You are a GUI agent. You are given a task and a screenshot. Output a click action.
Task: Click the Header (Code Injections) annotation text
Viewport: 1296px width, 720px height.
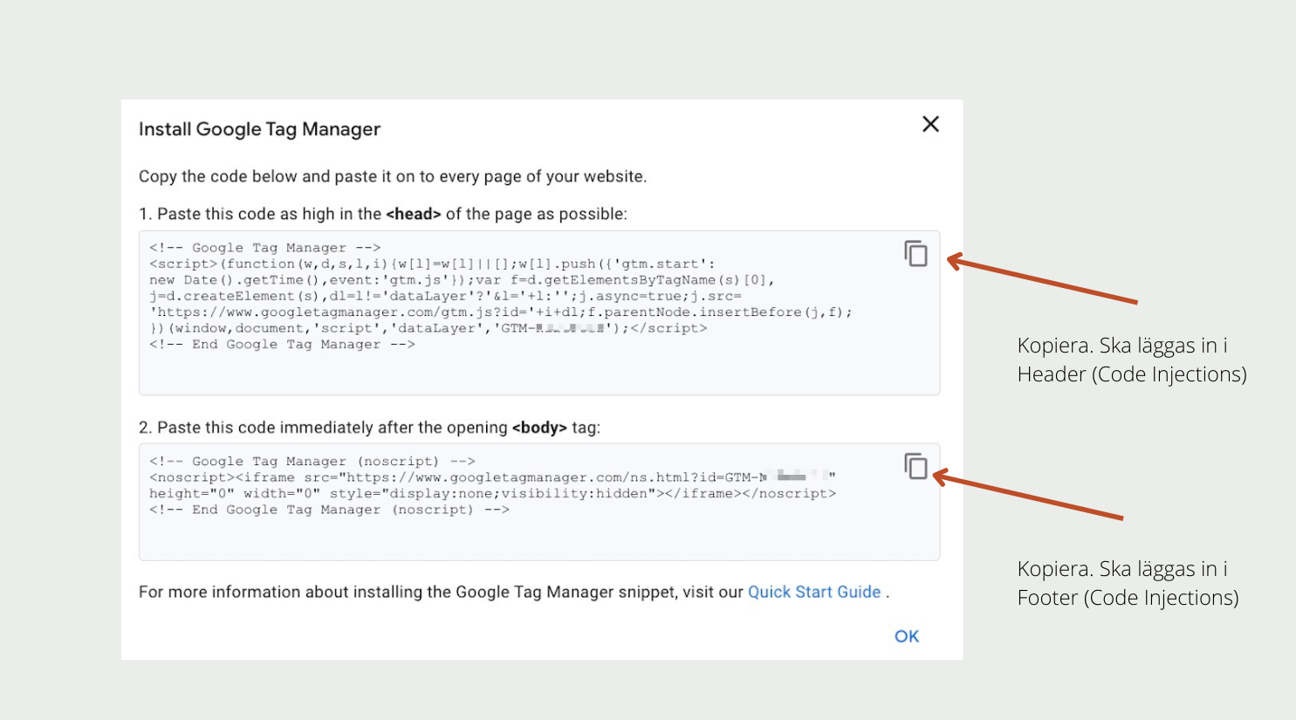tap(1131, 374)
